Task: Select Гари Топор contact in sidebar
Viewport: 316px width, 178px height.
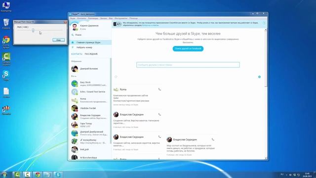Action: click(90, 125)
